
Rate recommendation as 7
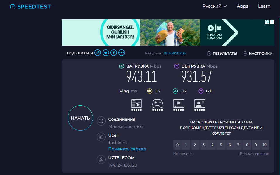point(238,145)
